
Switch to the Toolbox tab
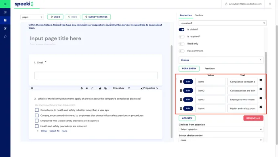[x=199, y=15]
